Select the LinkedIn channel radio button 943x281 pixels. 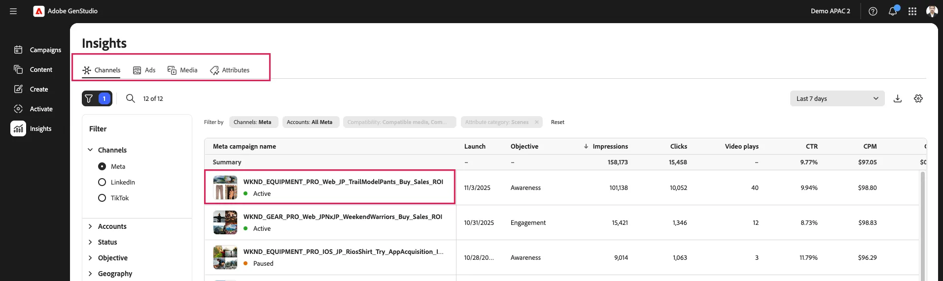[x=102, y=182]
